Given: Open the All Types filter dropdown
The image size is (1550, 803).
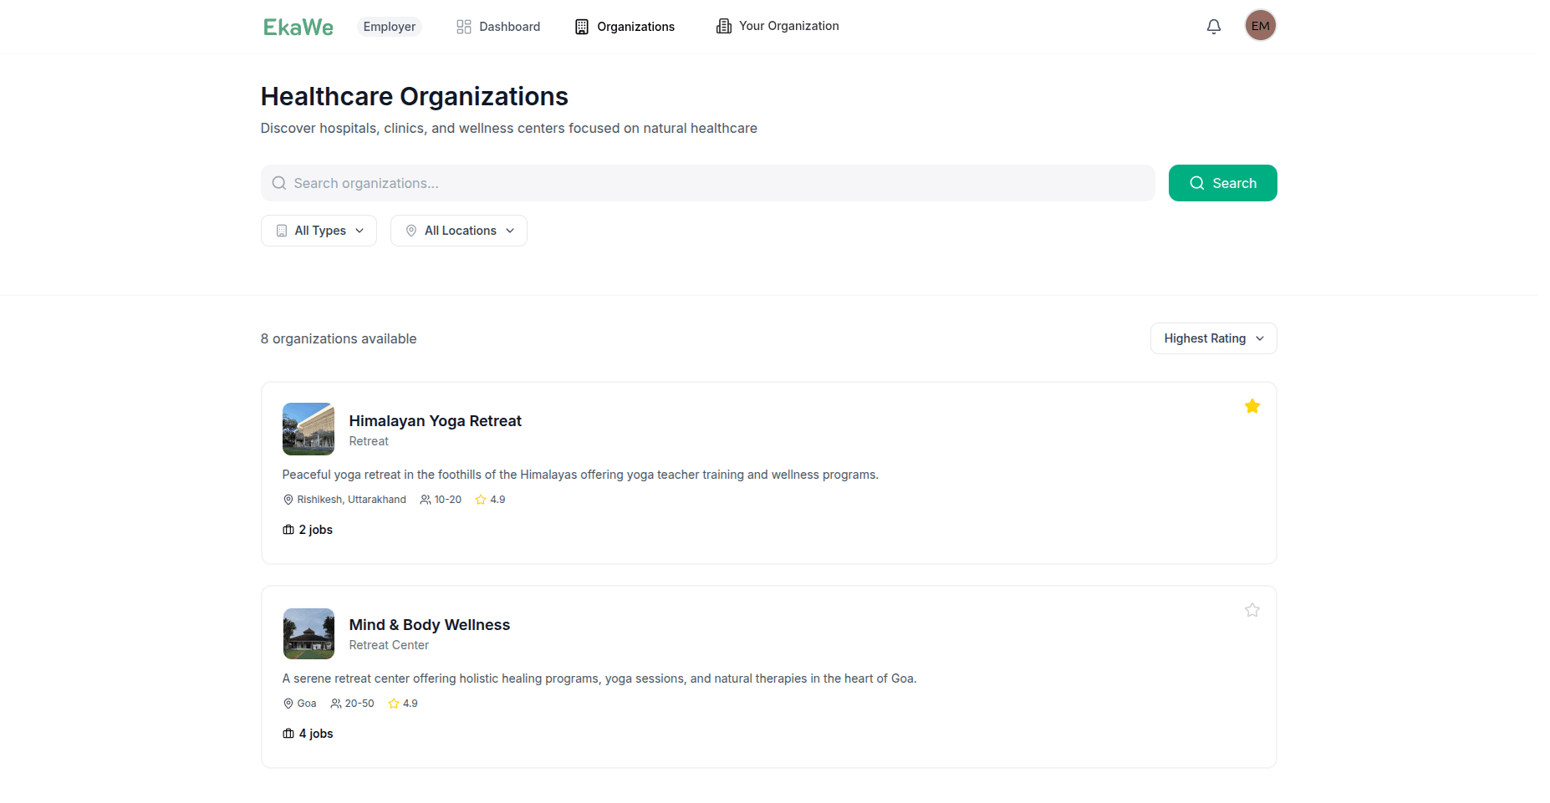Looking at the screenshot, I should (319, 231).
